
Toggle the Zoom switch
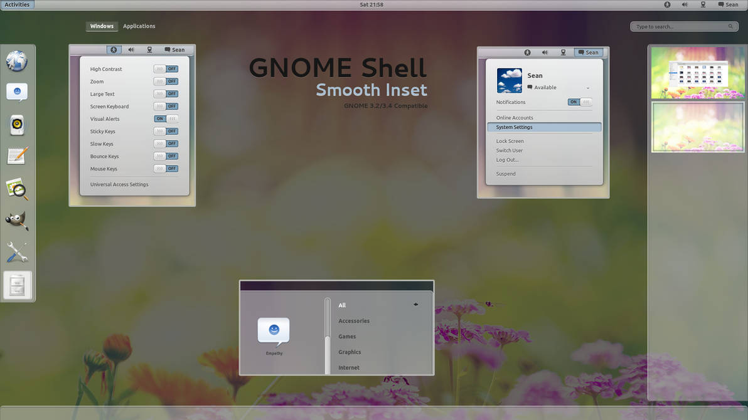pos(166,81)
